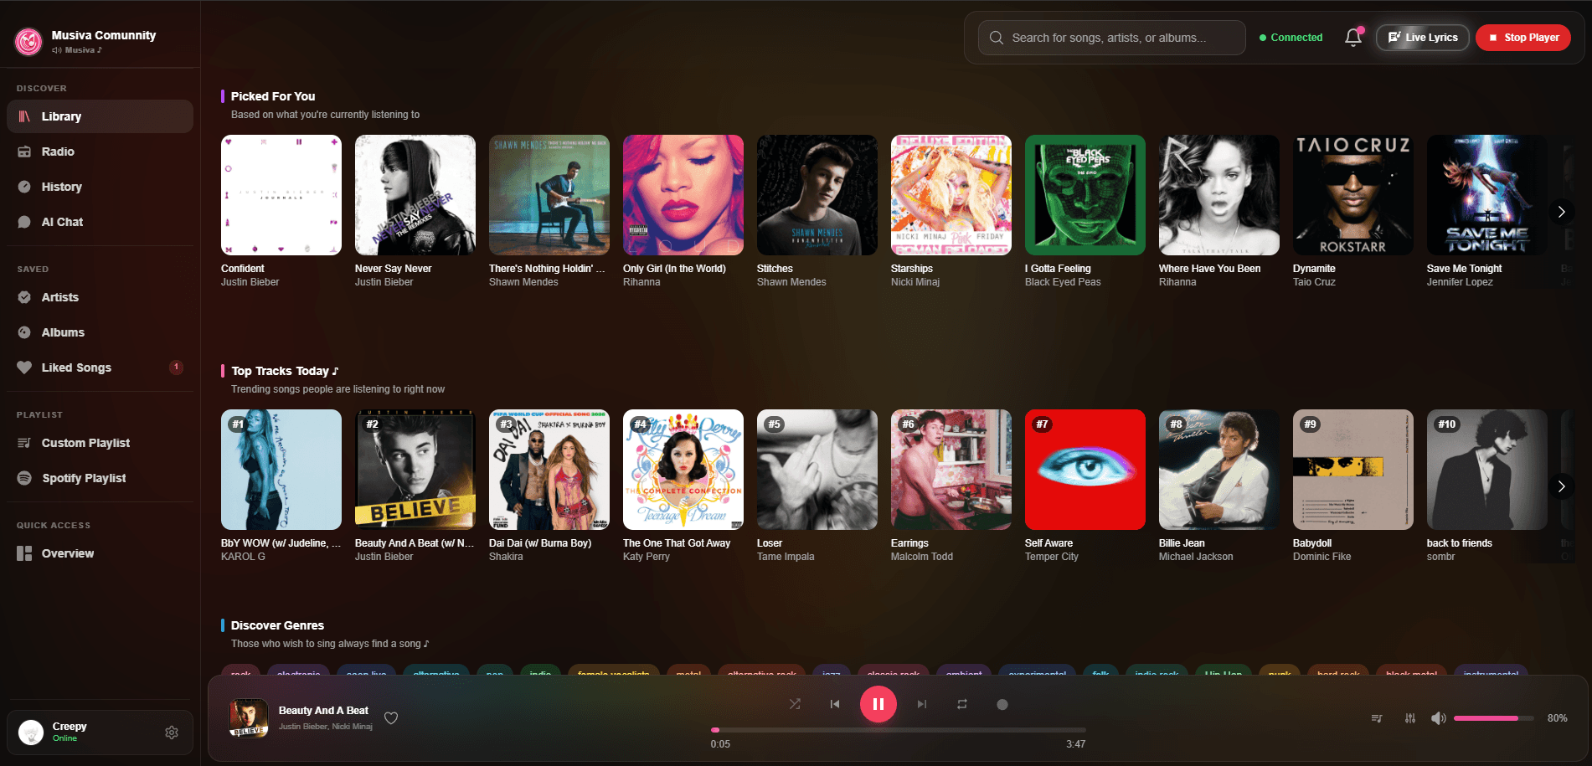
Task: Click Justin Bieber artist under Confident
Action: pyautogui.click(x=250, y=282)
